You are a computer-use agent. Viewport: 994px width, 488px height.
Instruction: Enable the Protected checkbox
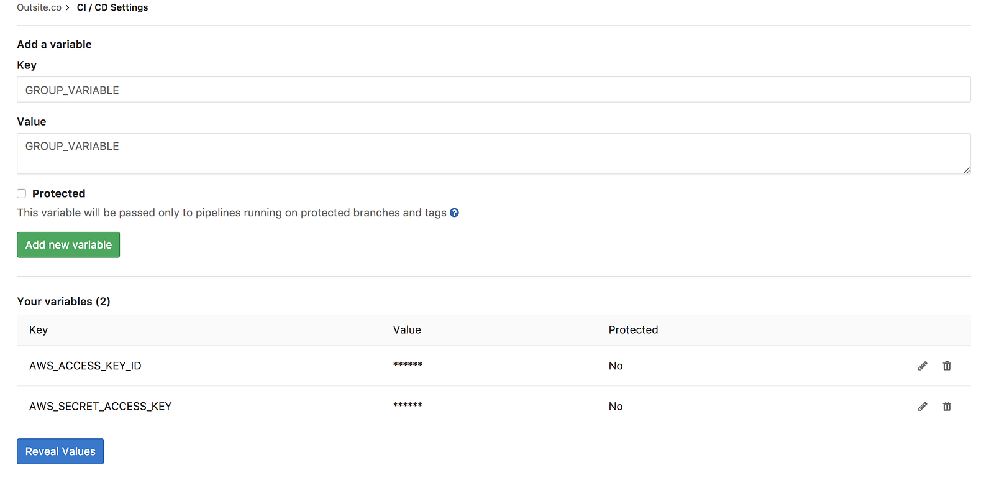click(x=22, y=193)
